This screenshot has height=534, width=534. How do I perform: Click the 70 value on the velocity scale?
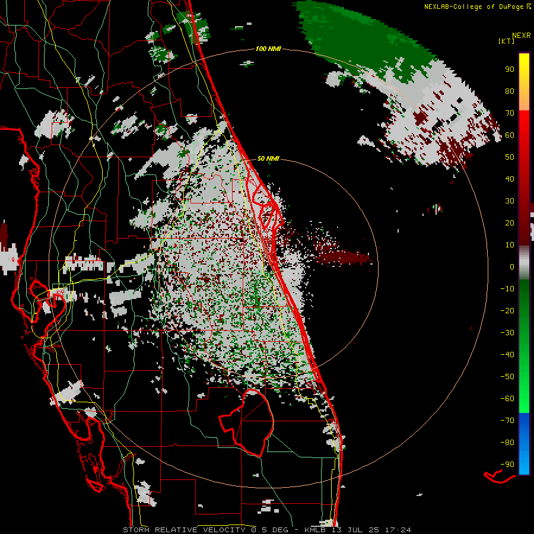510,113
